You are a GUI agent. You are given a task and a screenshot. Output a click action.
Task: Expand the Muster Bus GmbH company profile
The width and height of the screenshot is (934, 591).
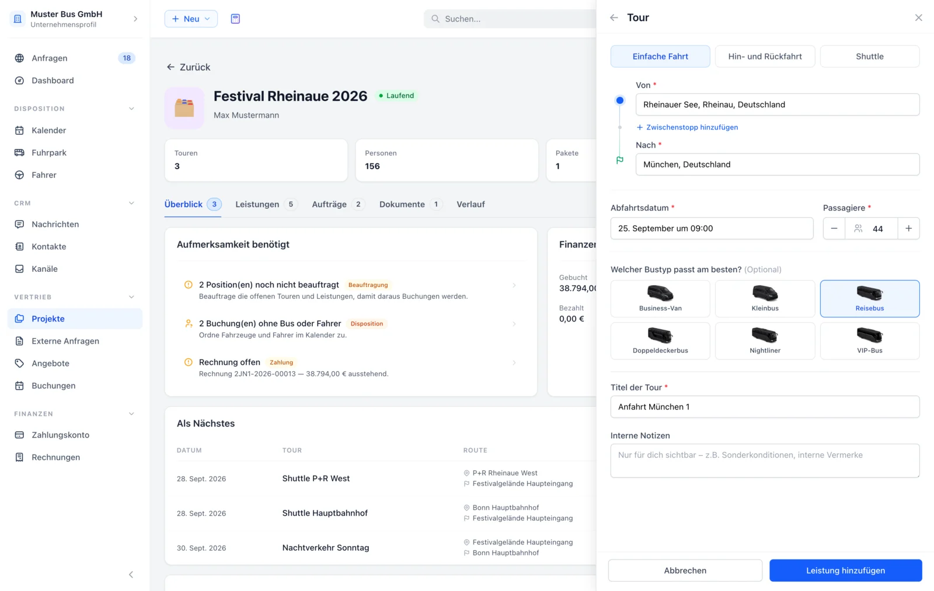point(75,19)
